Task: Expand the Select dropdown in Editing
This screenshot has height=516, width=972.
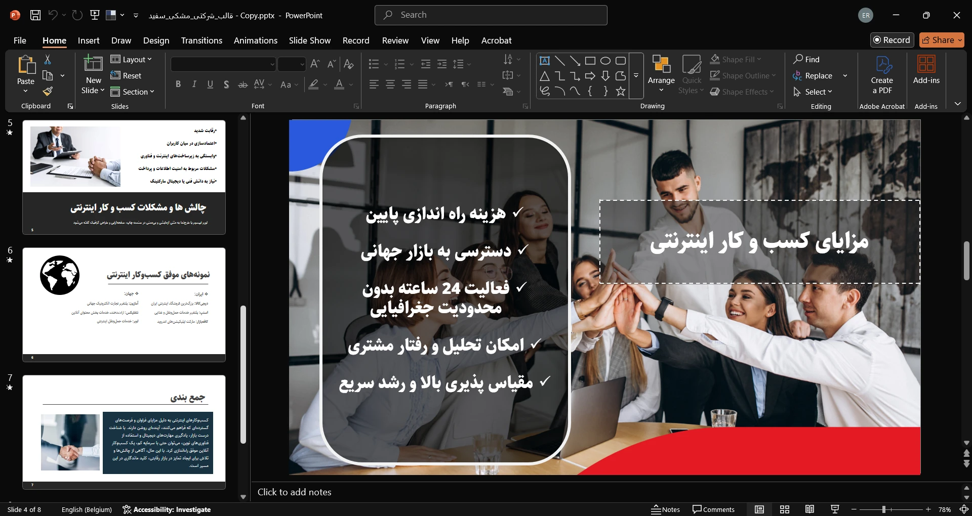Action: point(813,92)
